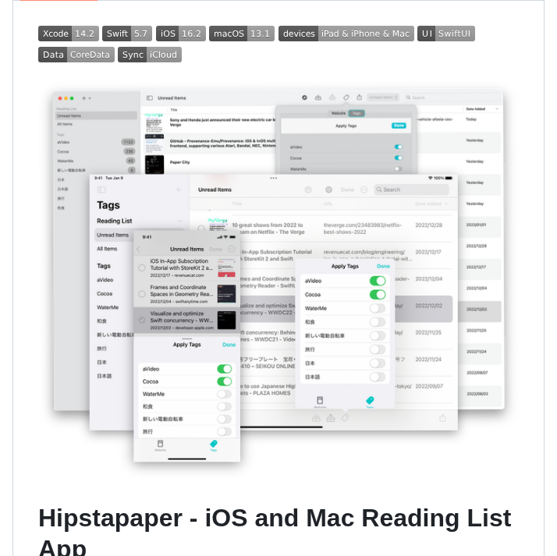Viewport: 557px width, 556px height.
Task: Tap the Tags tab icon in iPad popover
Action: click(370, 401)
